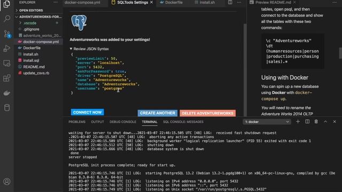The width and height of the screenshot is (342, 192).
Task: Expand the .vscode folder
Action: 30,23
